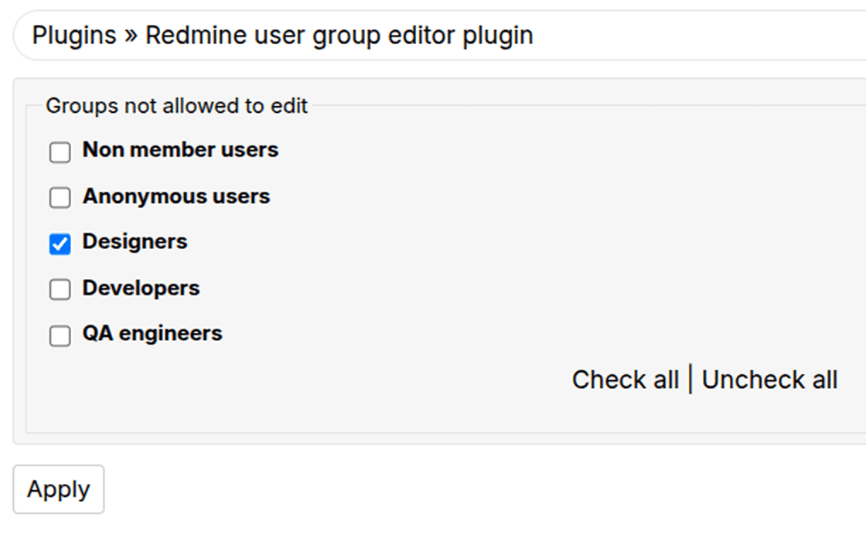Click the Non member users label
This screenshot has height=555, width=866.
179,150
